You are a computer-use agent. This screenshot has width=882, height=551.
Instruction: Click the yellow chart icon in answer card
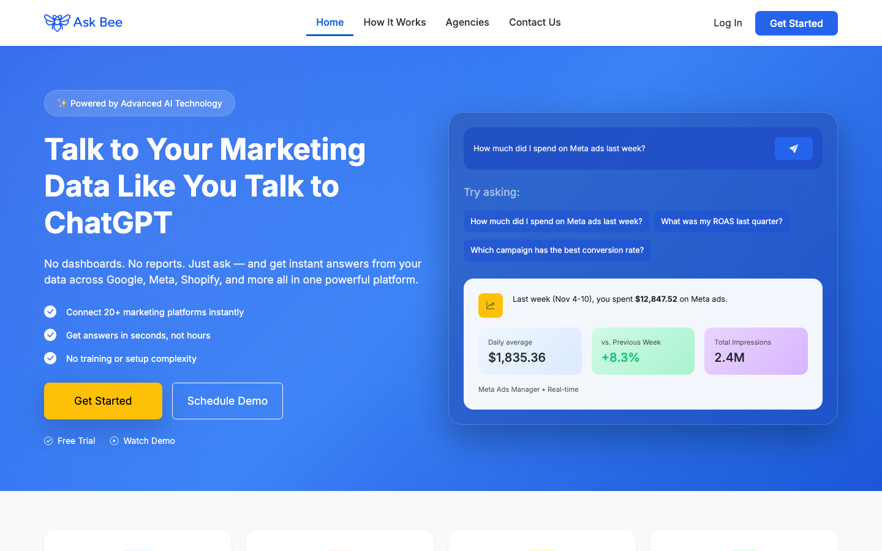point(491,305)
